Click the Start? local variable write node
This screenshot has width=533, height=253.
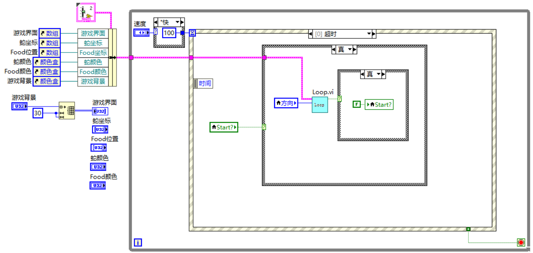pos(379,105)
